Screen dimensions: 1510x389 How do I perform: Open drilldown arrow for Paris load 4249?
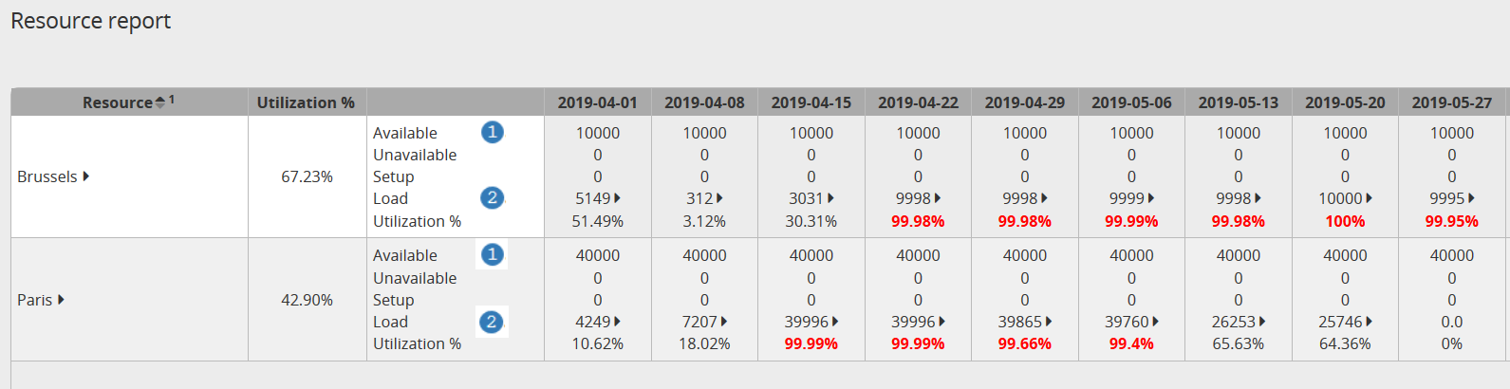click(x=618, y=322)
